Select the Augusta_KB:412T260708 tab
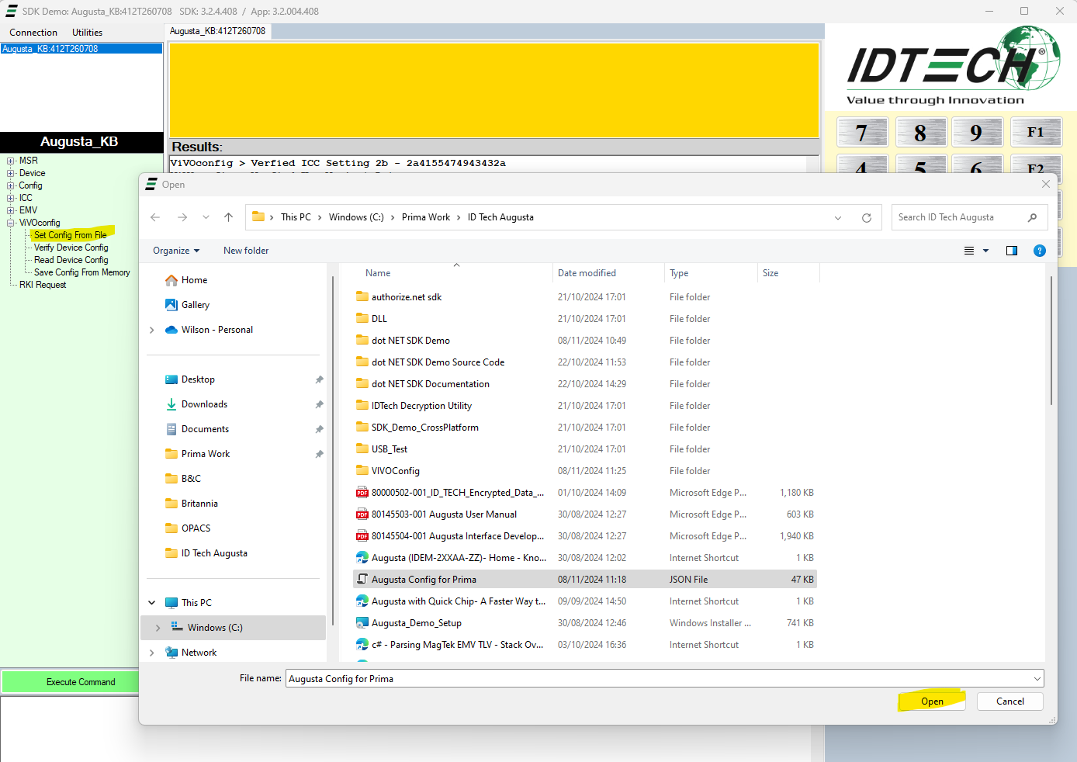Viewport: 1077px width, 762px height. 218,31
